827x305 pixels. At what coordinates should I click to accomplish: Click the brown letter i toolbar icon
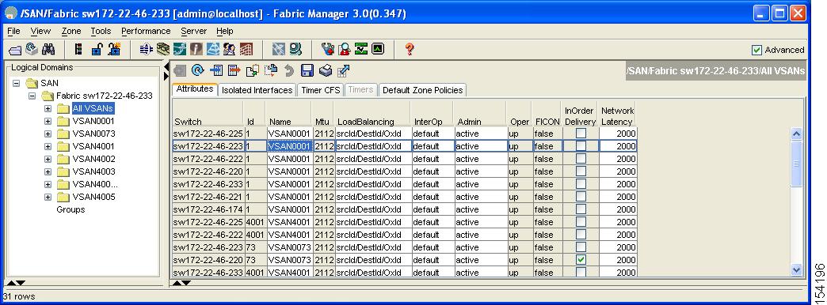pos(196,50)
